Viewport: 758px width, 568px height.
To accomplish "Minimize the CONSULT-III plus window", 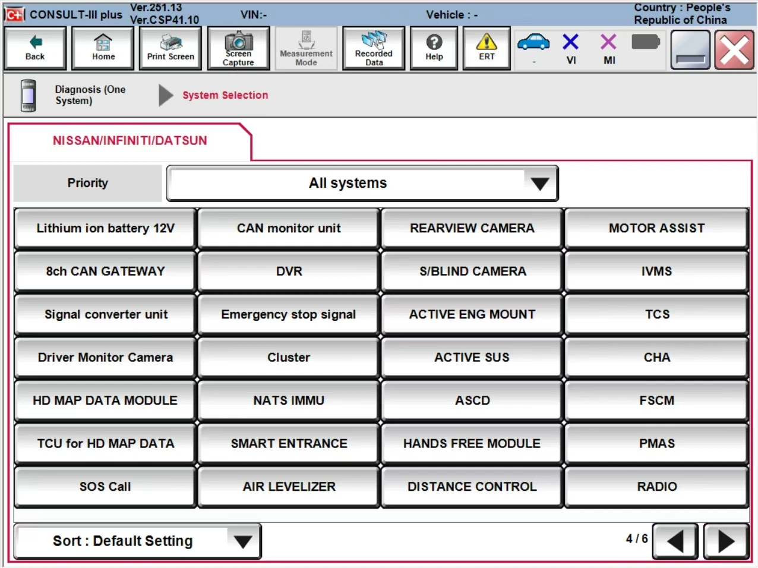I will (690, 50).
